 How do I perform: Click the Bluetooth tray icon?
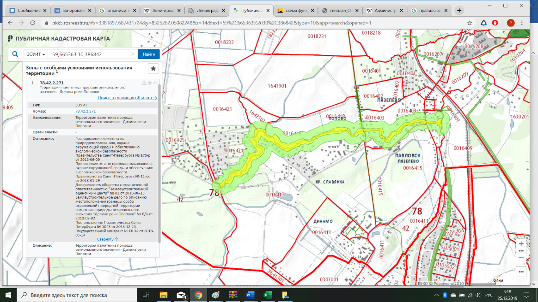[445, 295]
